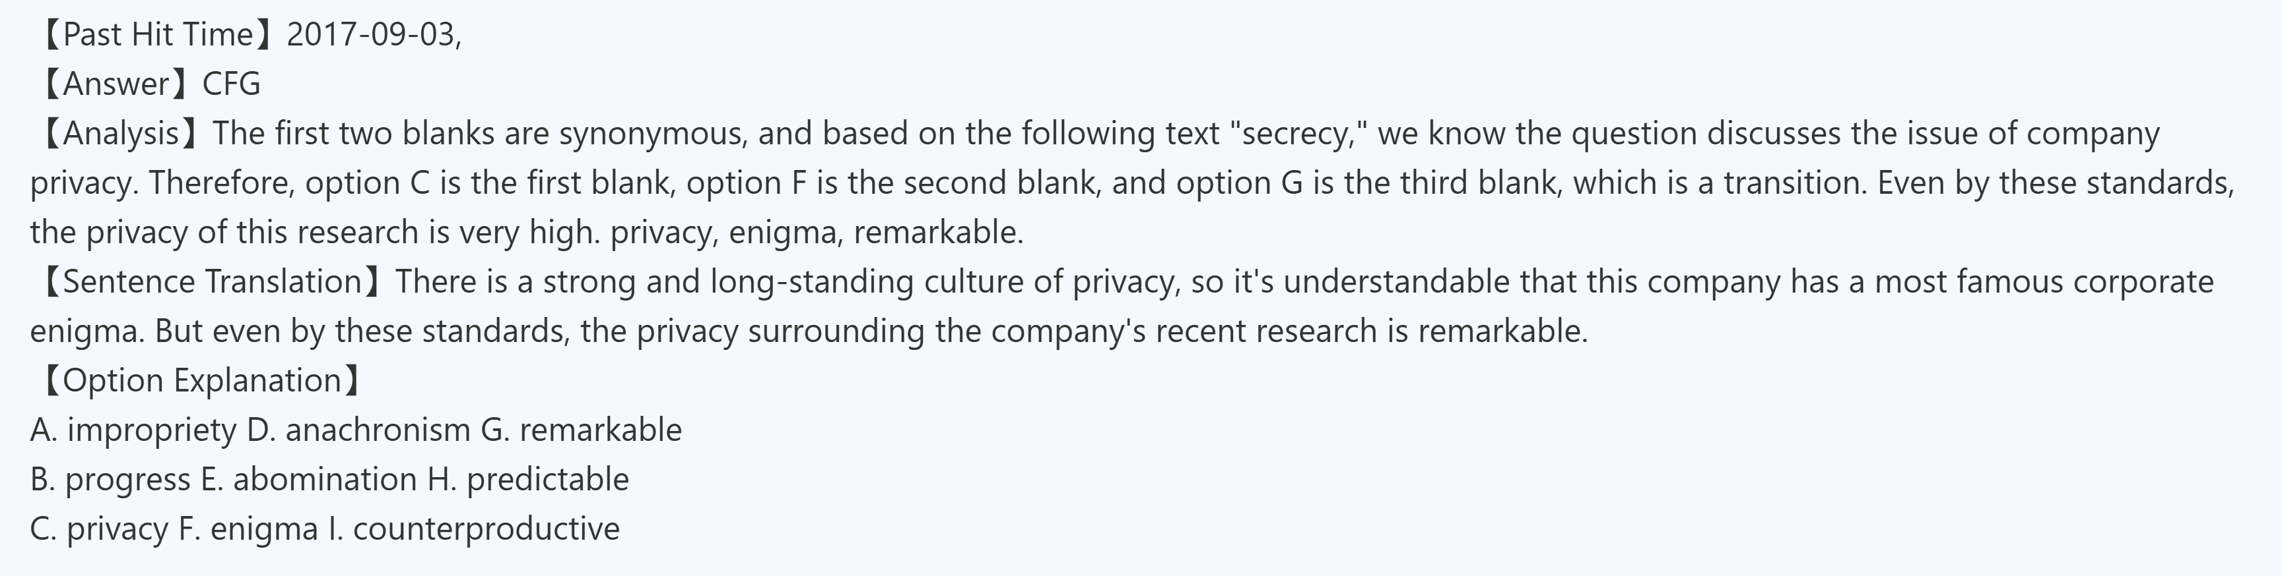Click the words "first two blanks"
The height and width of the screenshot is (576, 2282).
[384, 134]
